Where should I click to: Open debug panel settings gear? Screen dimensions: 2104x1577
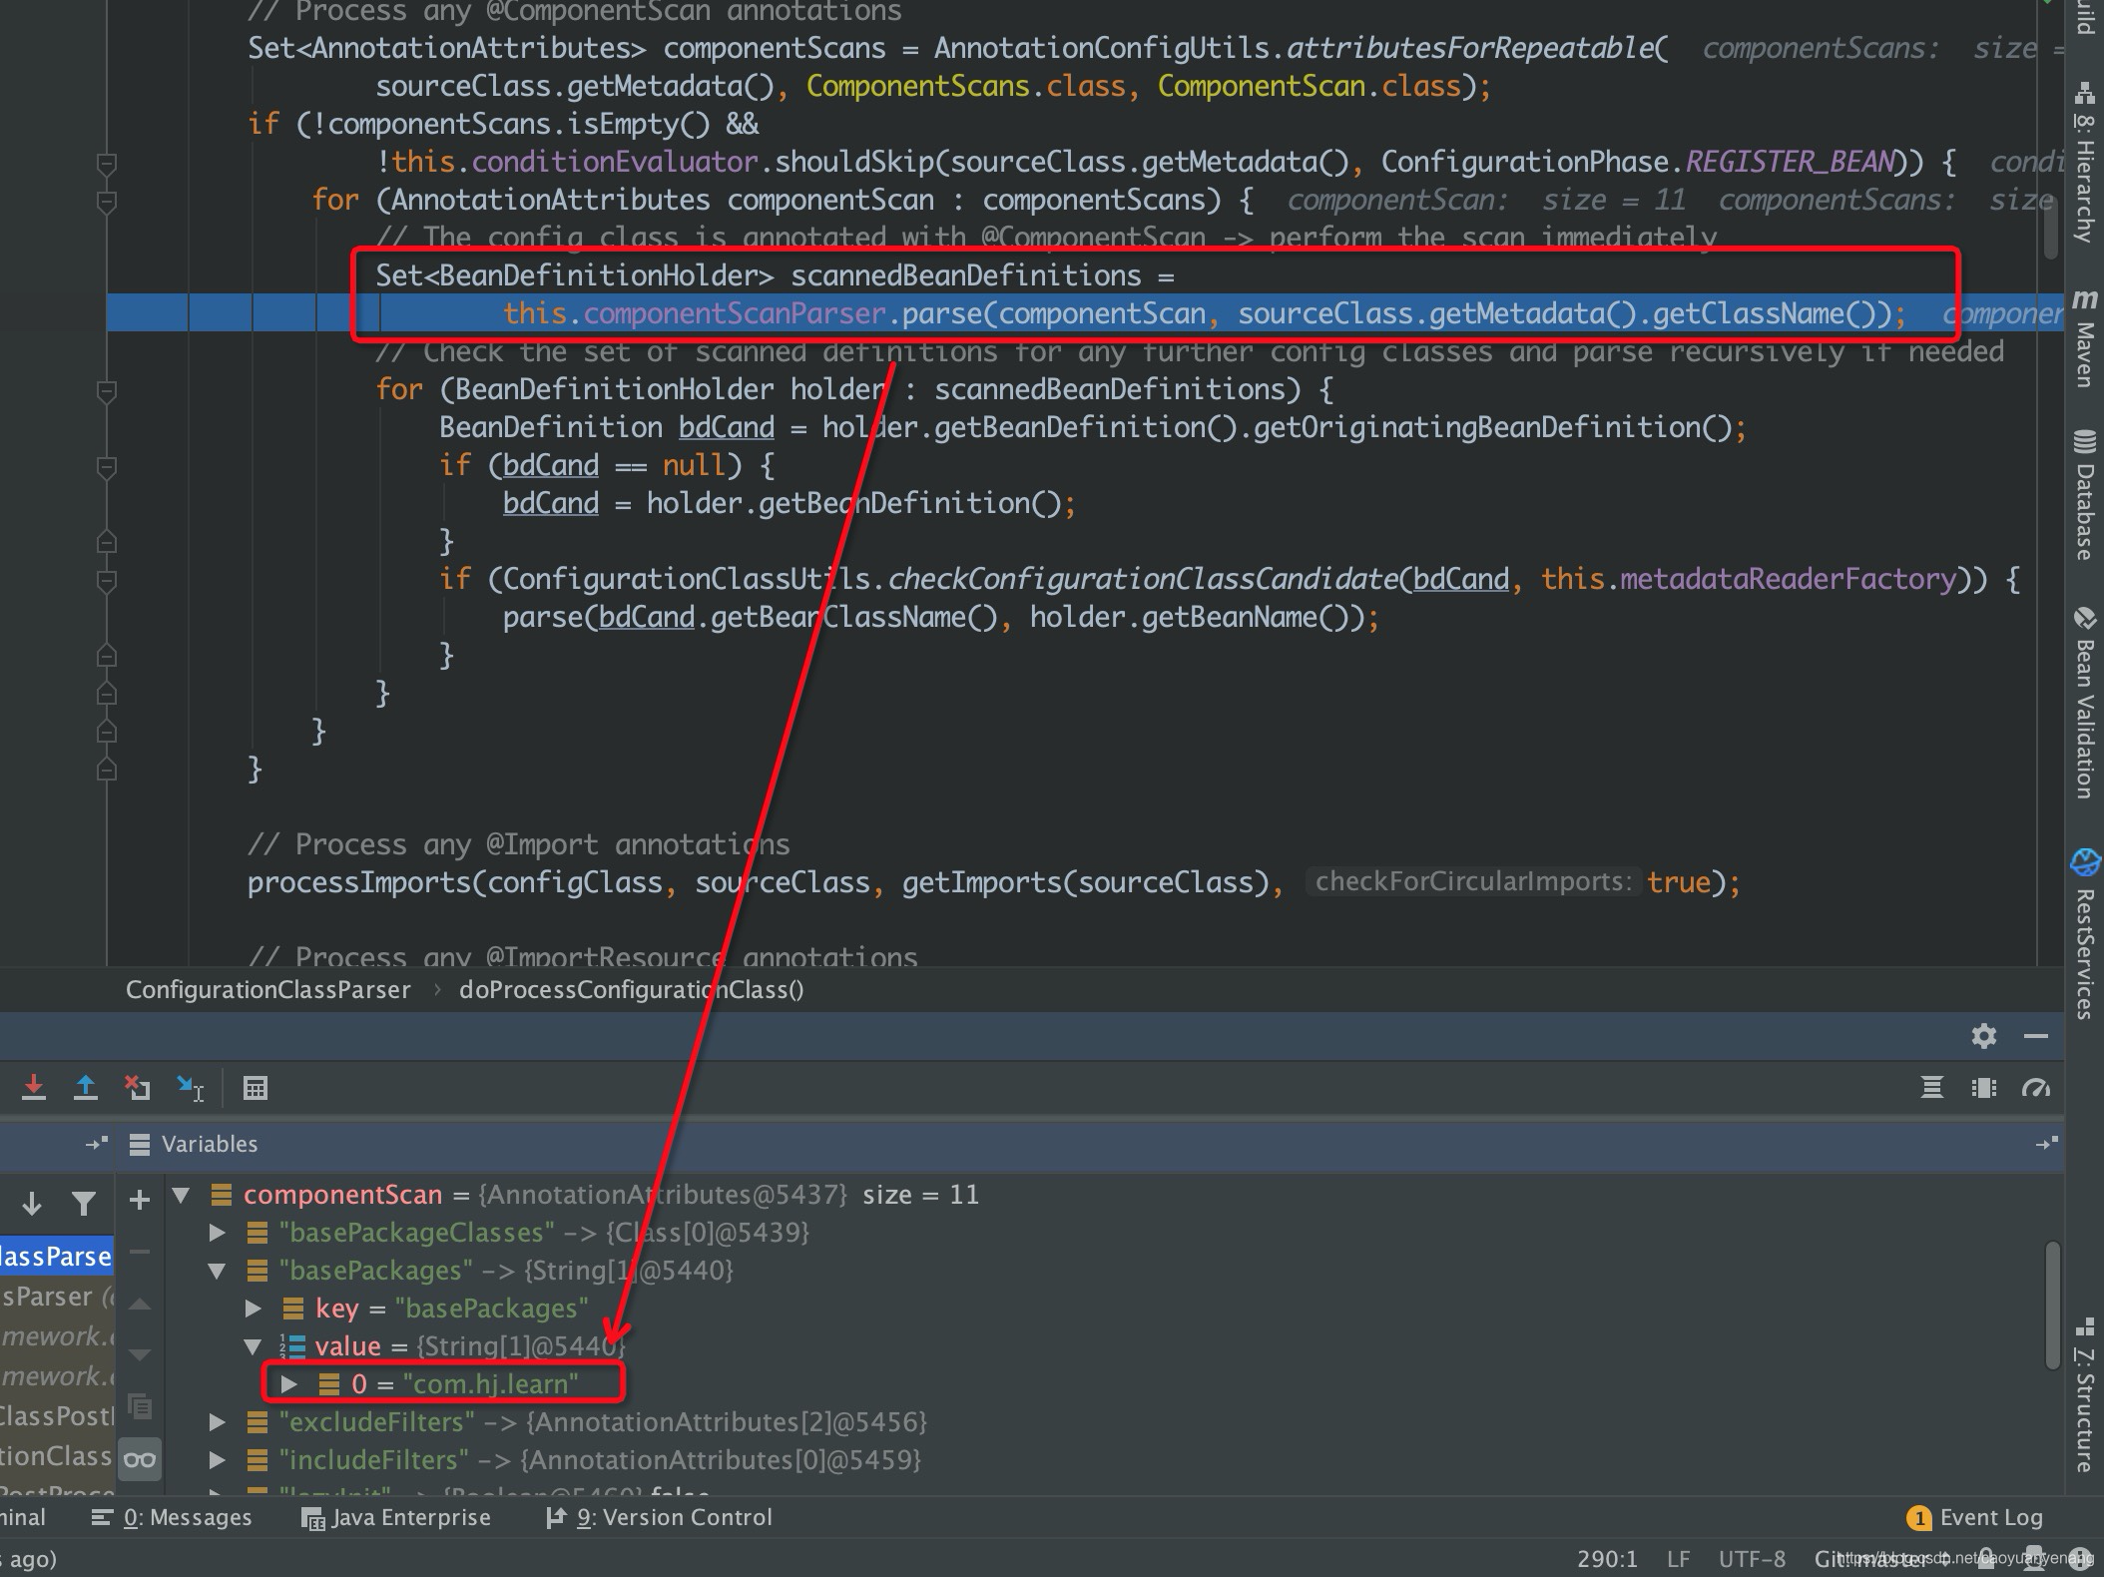[x=1984, y=1036]
